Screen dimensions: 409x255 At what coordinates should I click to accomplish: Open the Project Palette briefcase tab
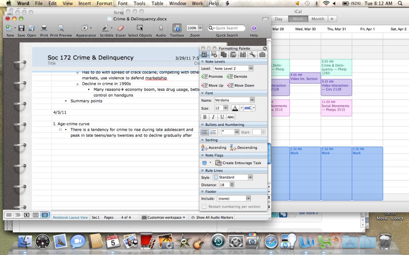(262, 54)
